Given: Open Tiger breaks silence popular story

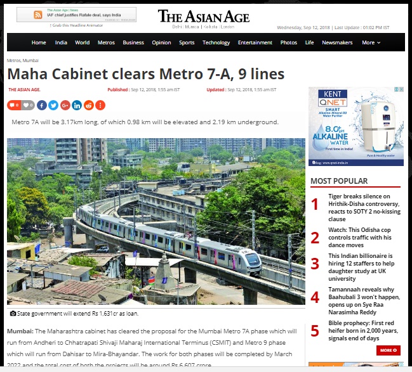Looking at the screenshot, I should pos(364,207).
